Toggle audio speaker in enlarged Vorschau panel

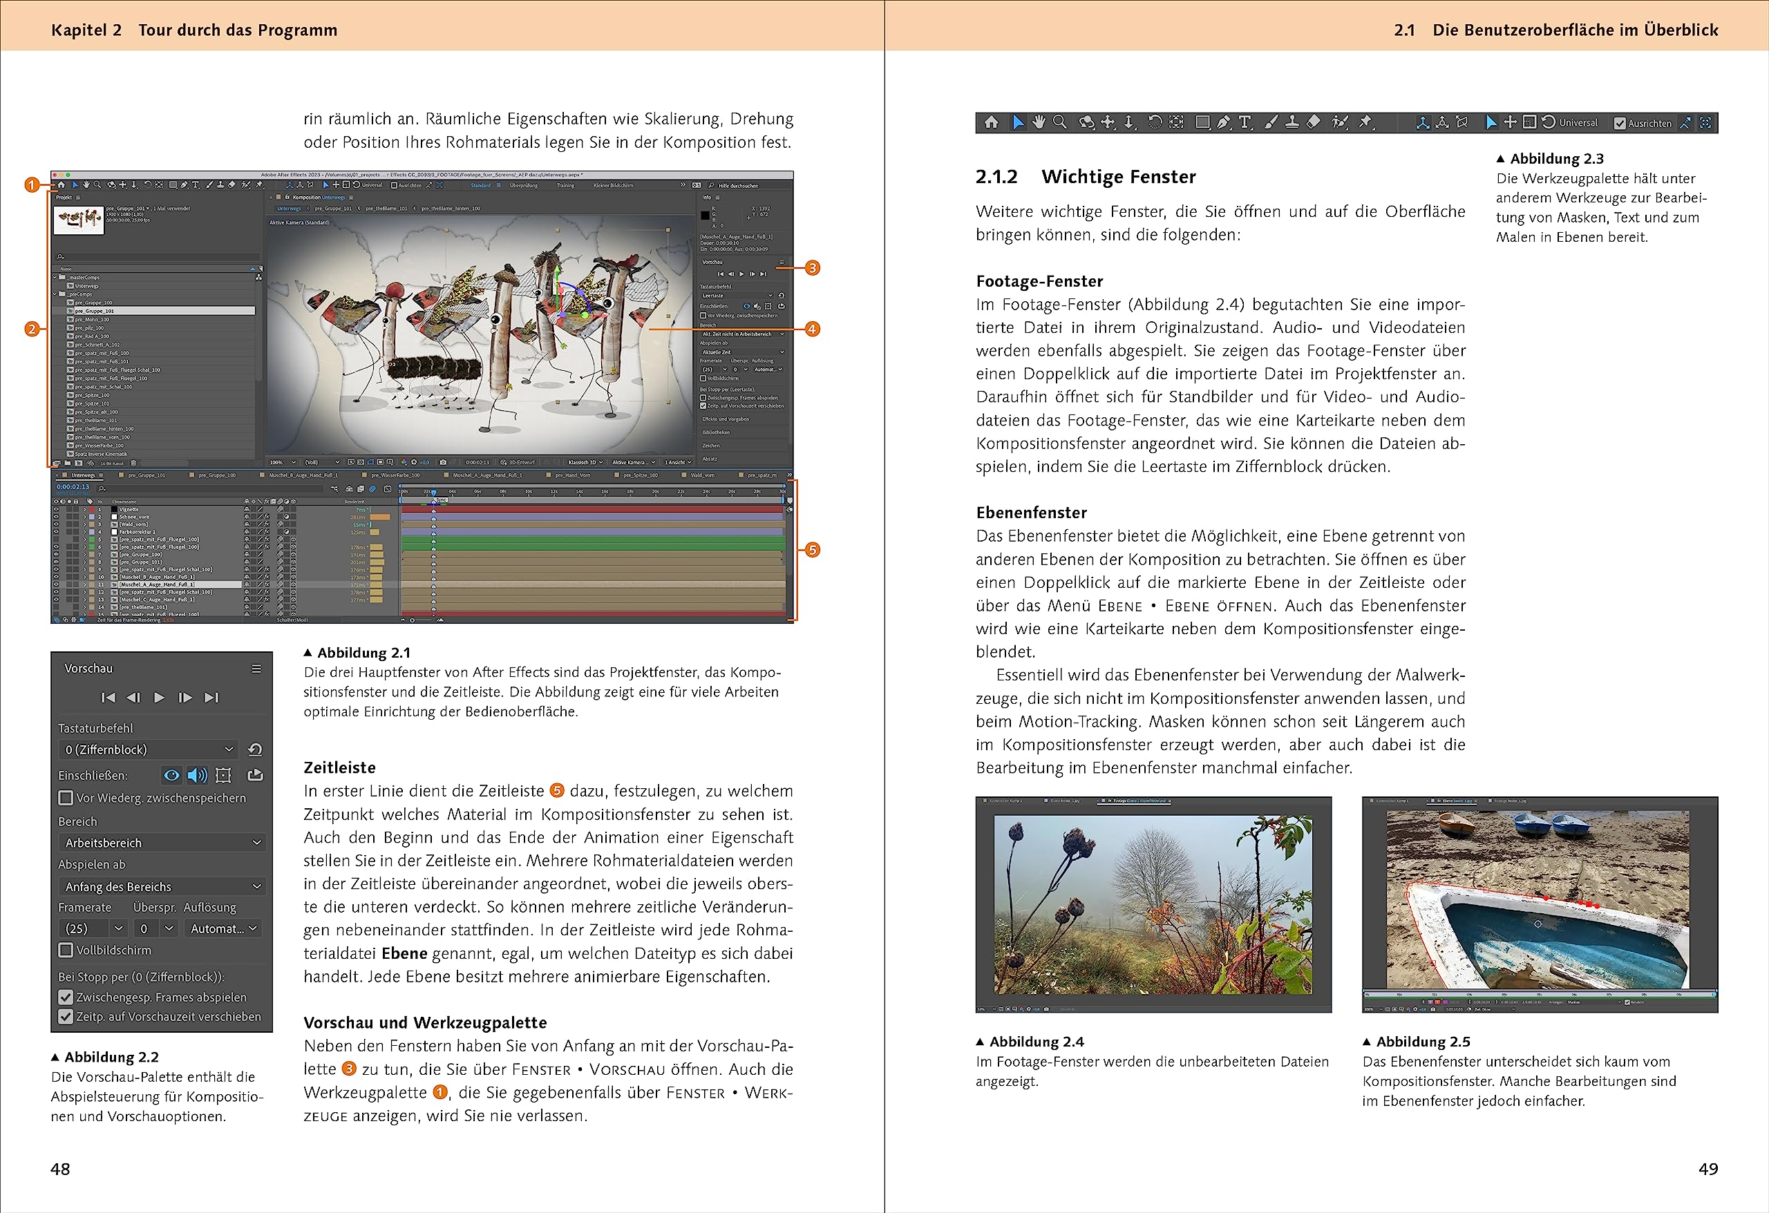click(x=198, y=776)
